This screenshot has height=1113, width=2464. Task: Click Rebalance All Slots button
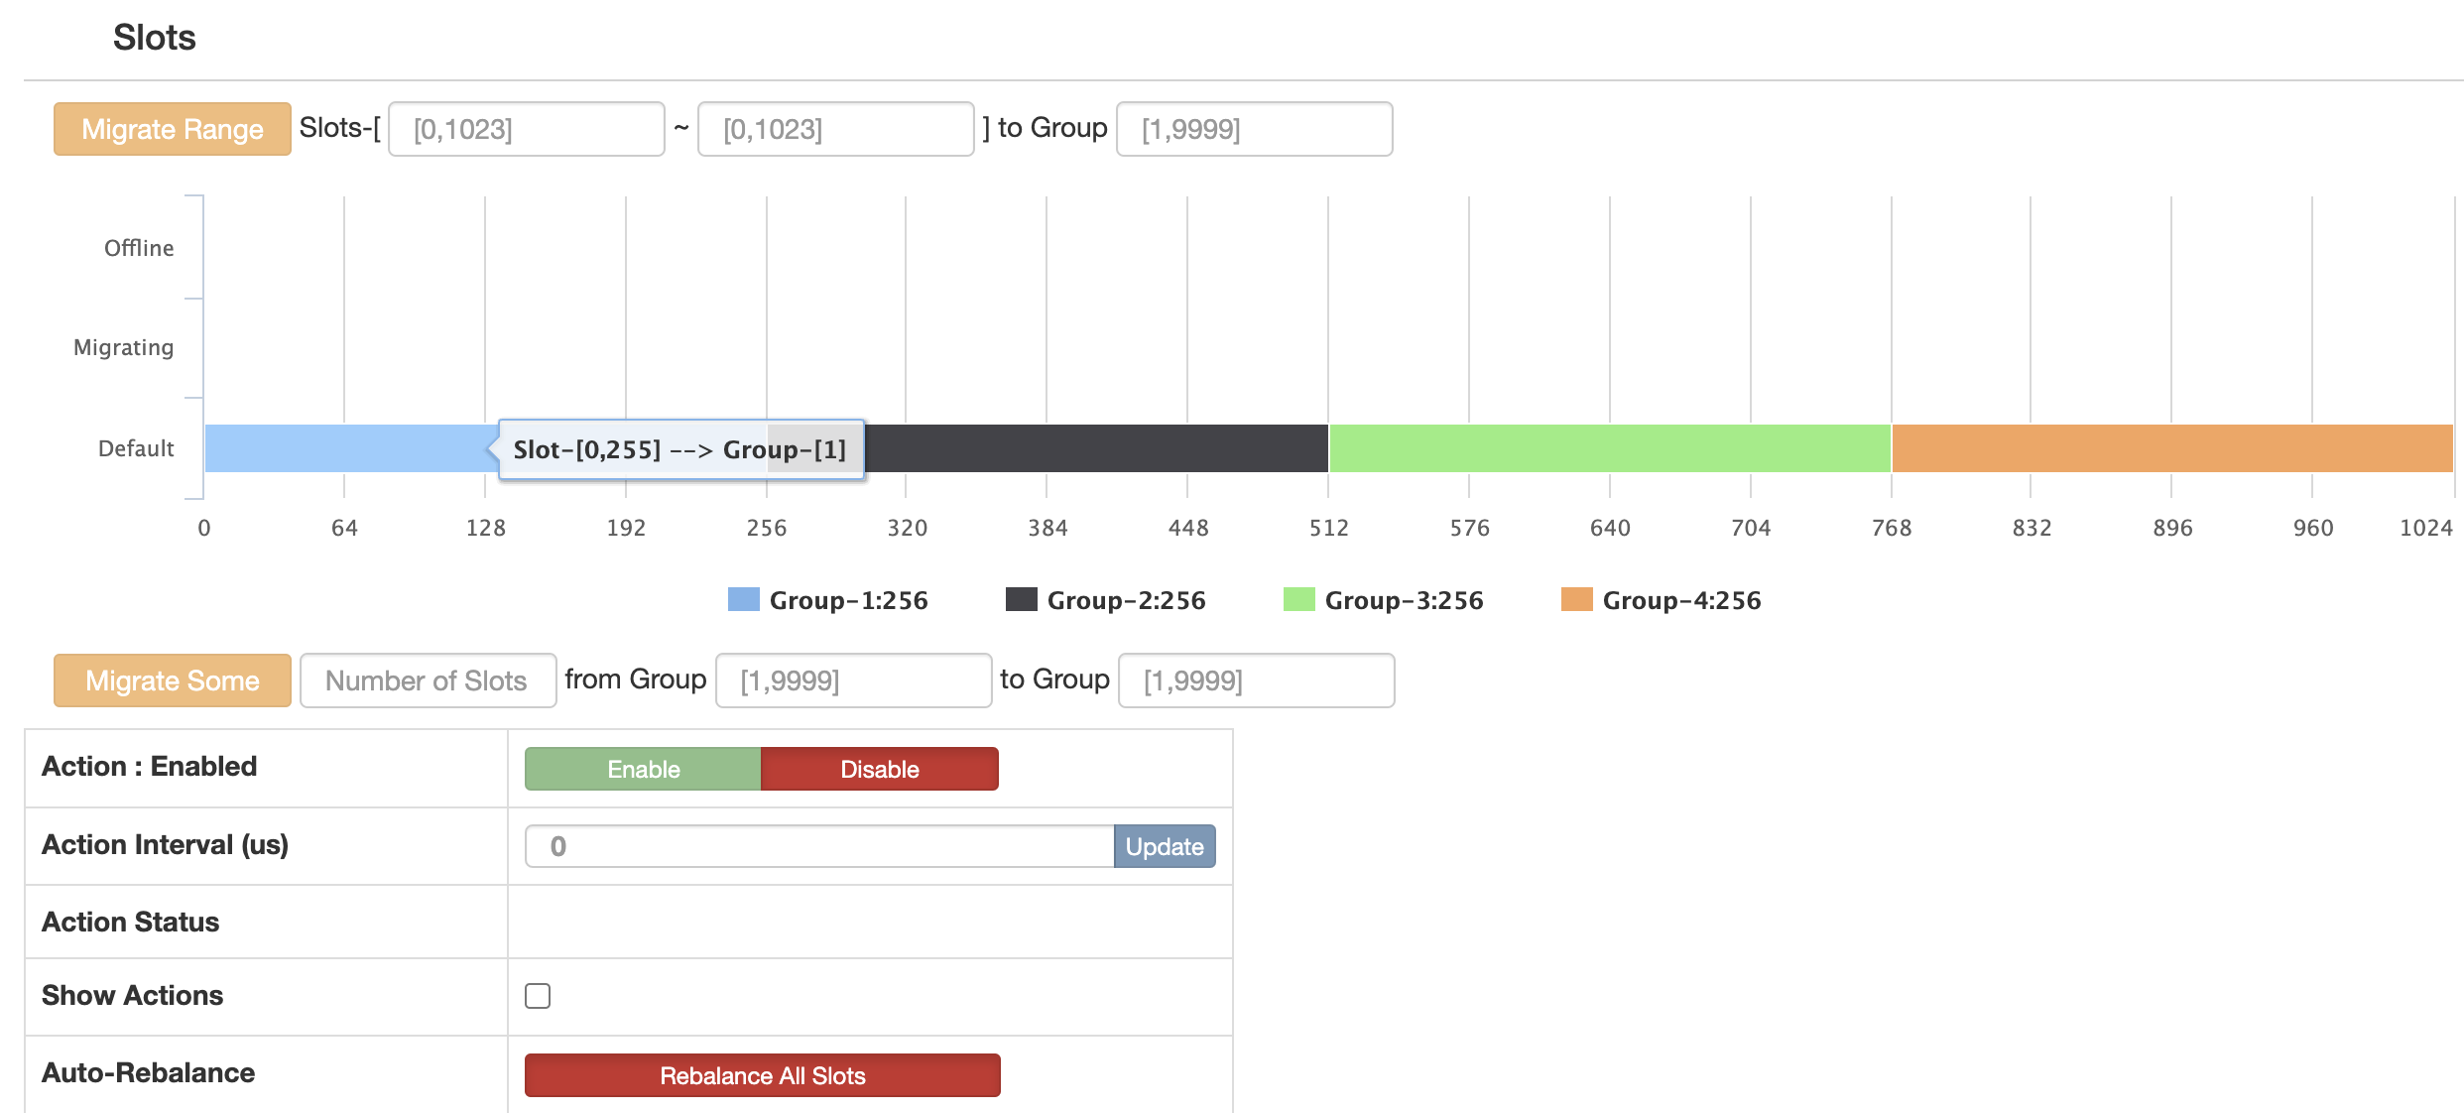[x=762, y=1075]
